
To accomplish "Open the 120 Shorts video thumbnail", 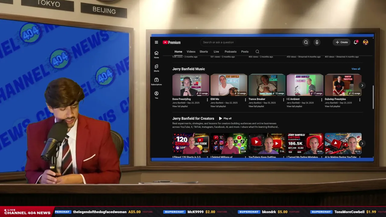I will point(191,143).
